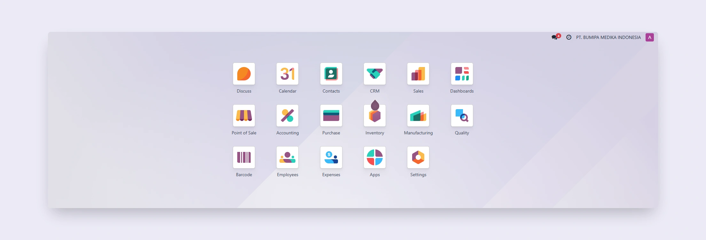Launch the Accounting app
This screenshot has height=240, width=706.
point(287,116)
